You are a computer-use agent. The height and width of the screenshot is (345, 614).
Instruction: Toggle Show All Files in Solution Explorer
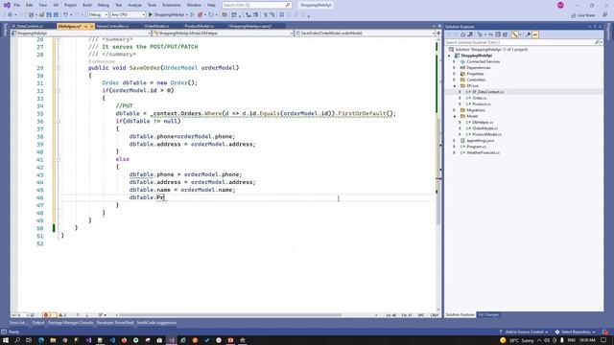[506, 34]
